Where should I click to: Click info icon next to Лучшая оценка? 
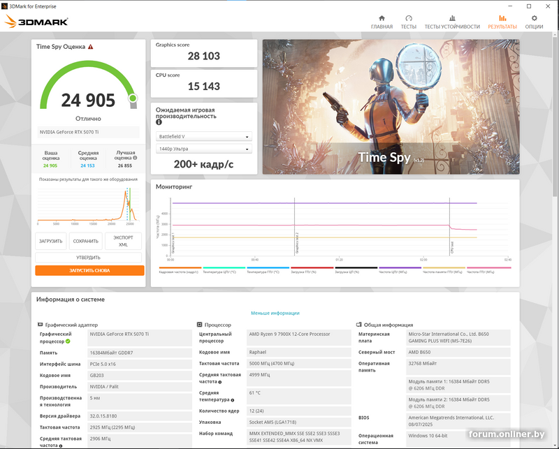pos(135,159)
